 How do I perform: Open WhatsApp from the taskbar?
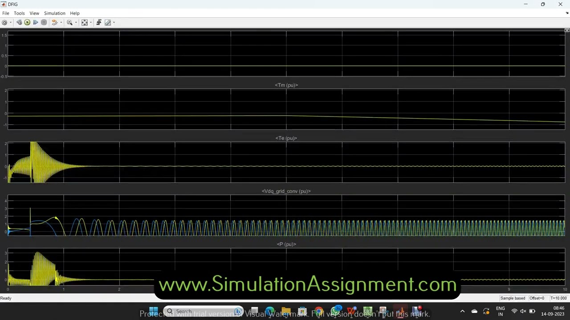pos(335,311)
